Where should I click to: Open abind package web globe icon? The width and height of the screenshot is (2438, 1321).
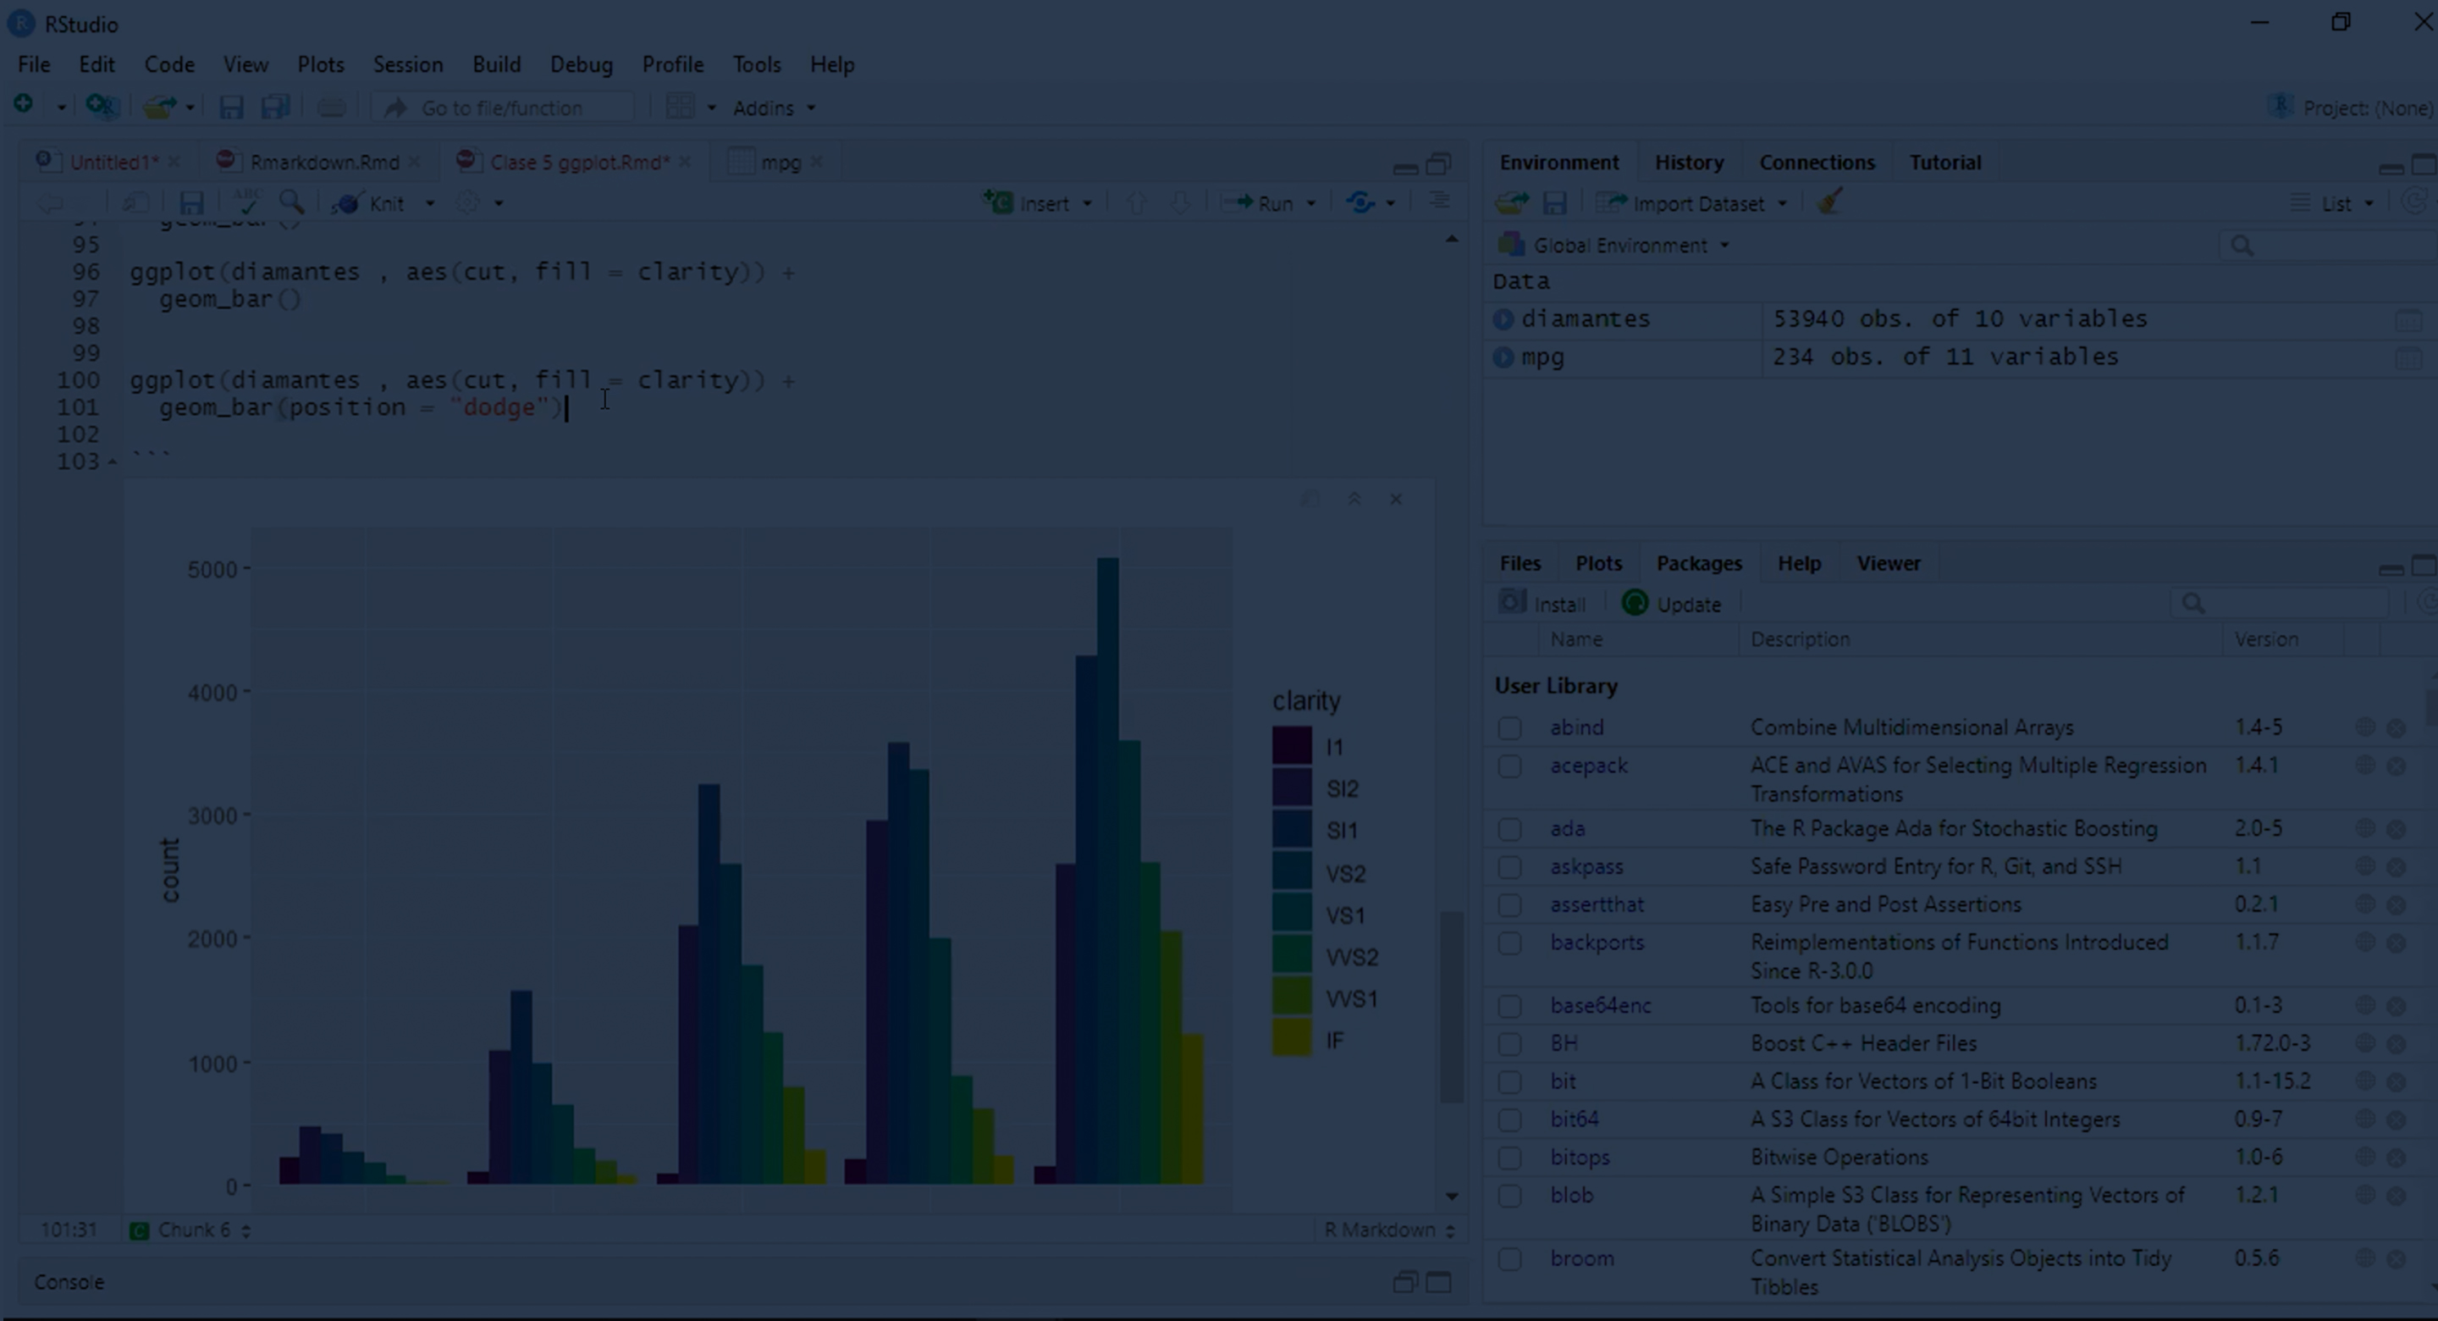2365,727
